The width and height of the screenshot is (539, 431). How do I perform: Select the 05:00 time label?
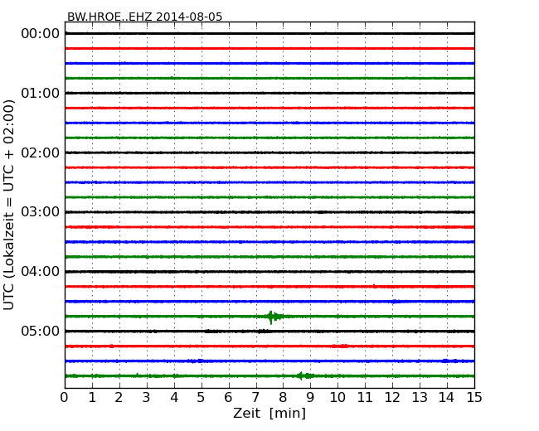click(x=41, y=331)
